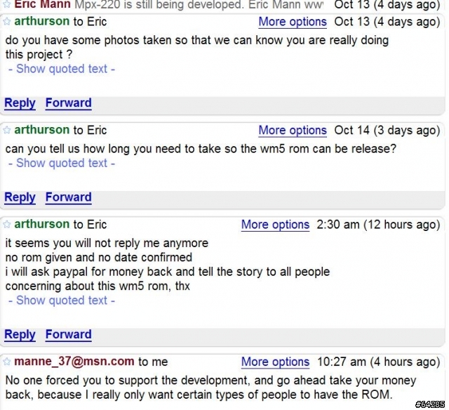Reply to the photos question message

click(20, 103)
